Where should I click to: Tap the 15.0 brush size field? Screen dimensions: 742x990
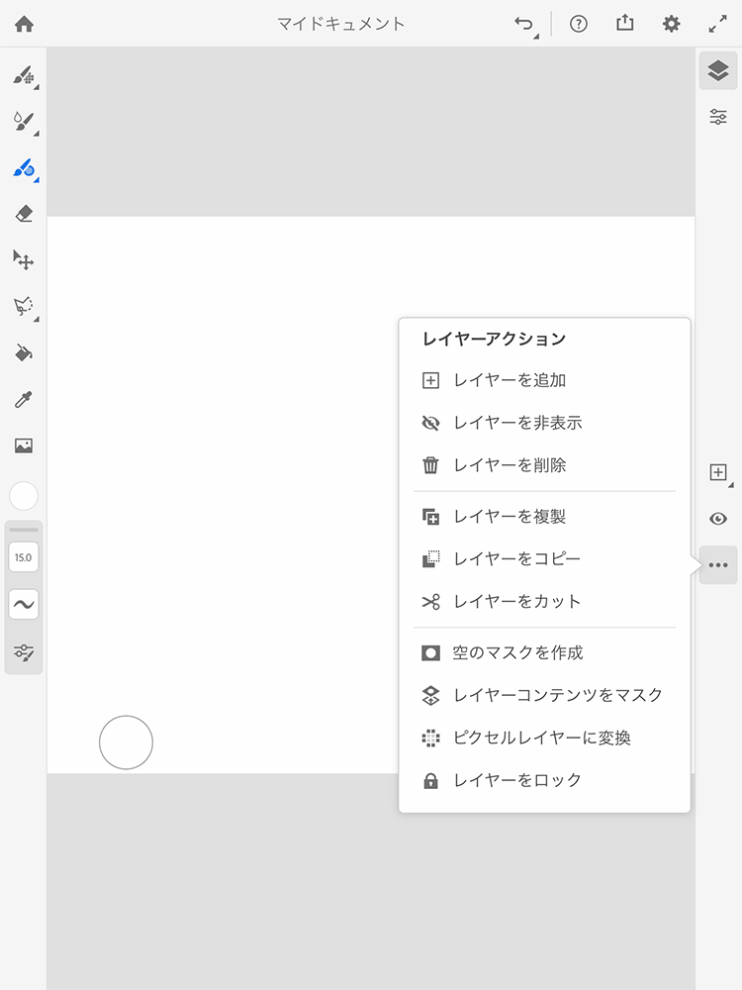coord(24,557)
